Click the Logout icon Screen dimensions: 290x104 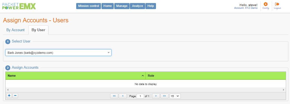pos(277,4)
